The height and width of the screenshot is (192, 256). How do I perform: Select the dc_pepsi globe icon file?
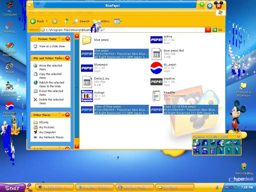coord(163,68)
